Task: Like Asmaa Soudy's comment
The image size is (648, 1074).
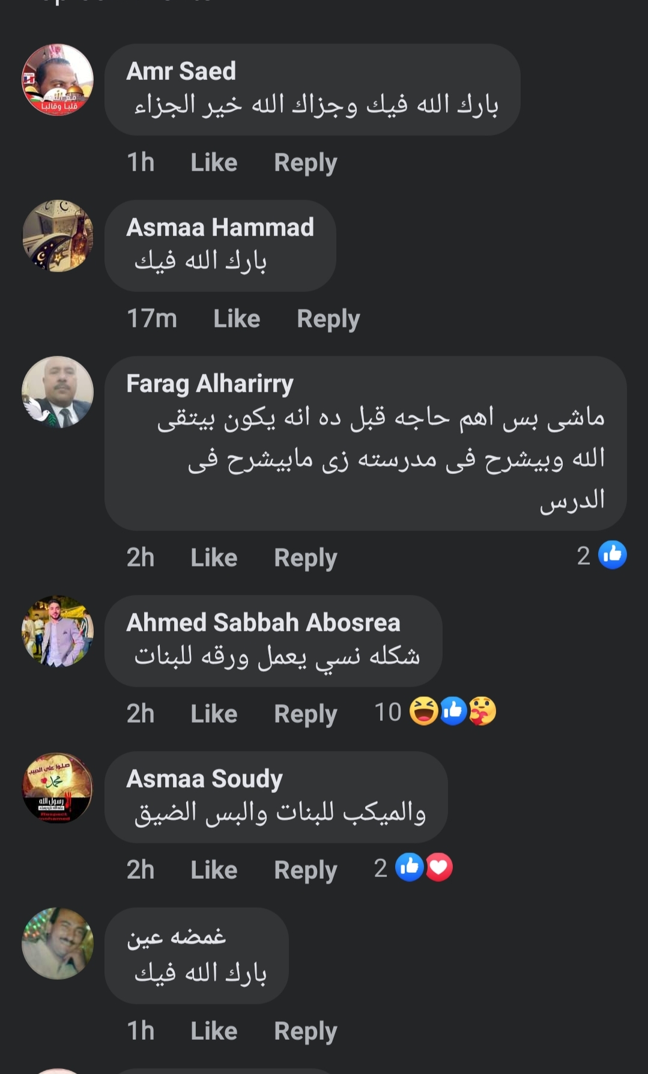Action: click(x=214, y=870)
